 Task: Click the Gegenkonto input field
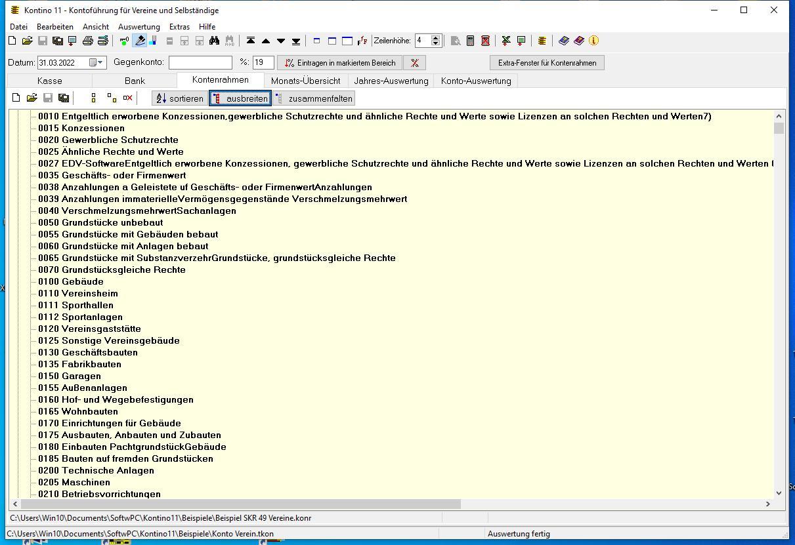pos(200,63)
